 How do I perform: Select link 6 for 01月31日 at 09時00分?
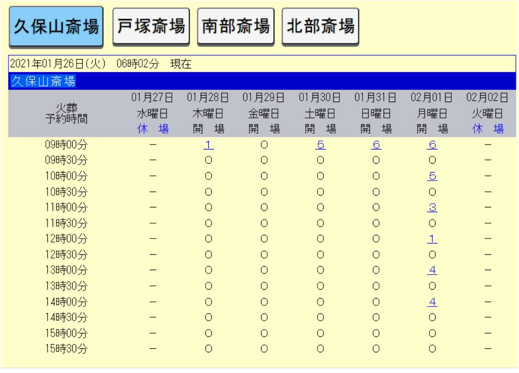tap(376, 145)
